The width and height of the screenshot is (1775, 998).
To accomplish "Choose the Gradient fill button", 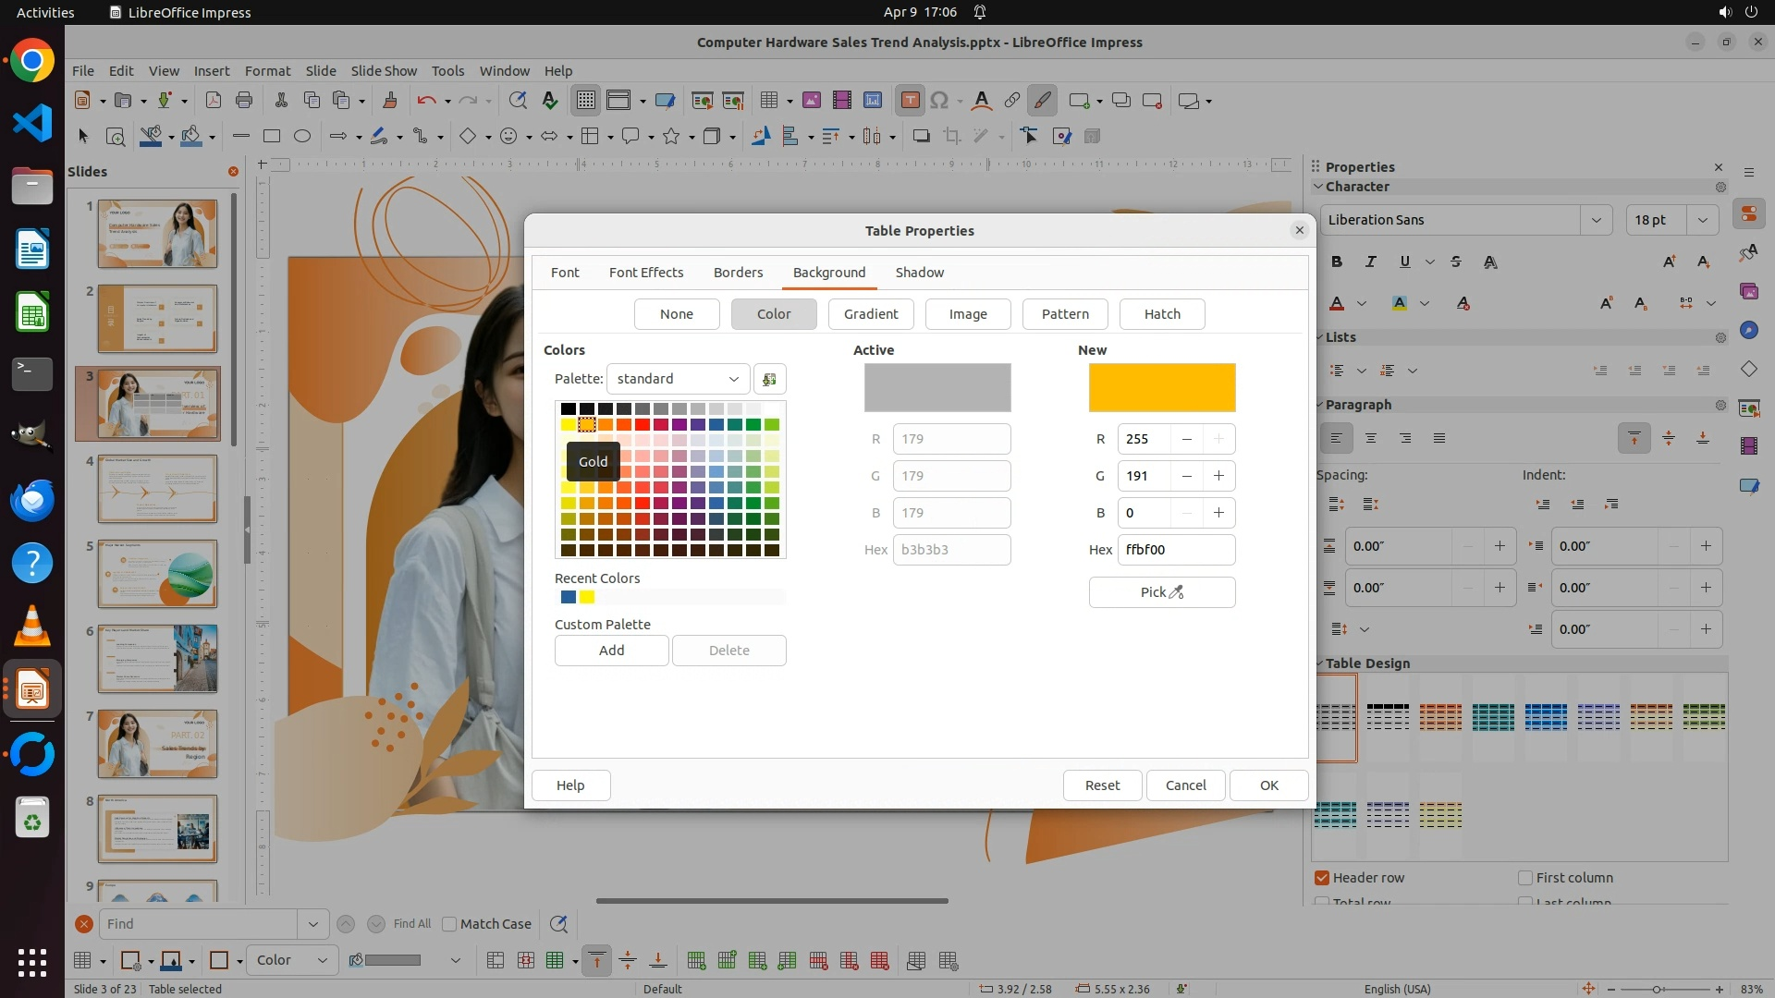I will click(x=870, y=314).
